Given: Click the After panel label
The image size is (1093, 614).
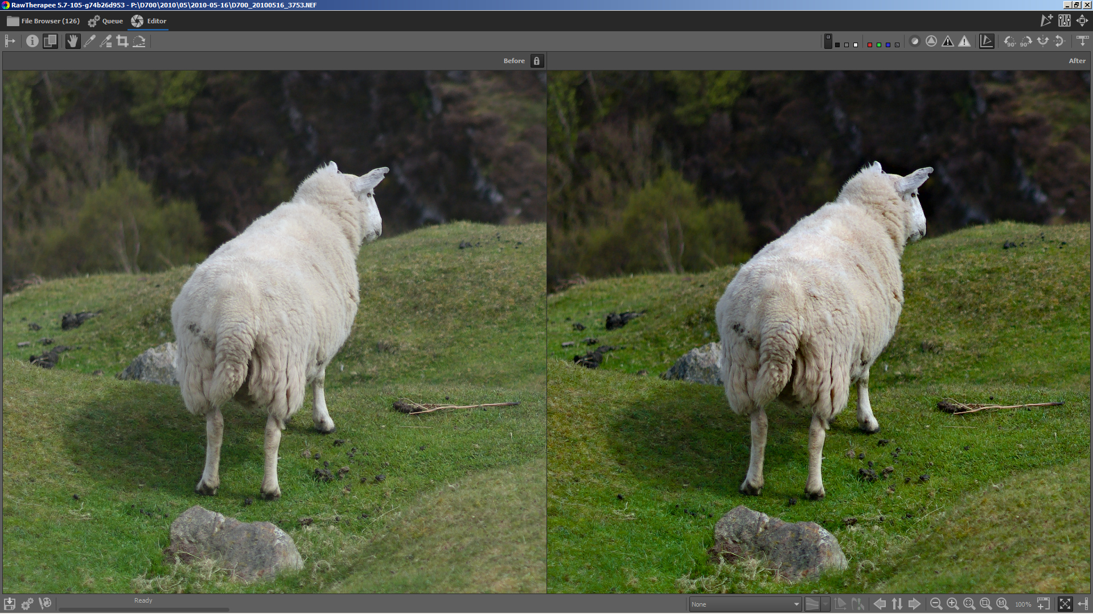Looking at the screenshot, I should tap(1077, 61).
